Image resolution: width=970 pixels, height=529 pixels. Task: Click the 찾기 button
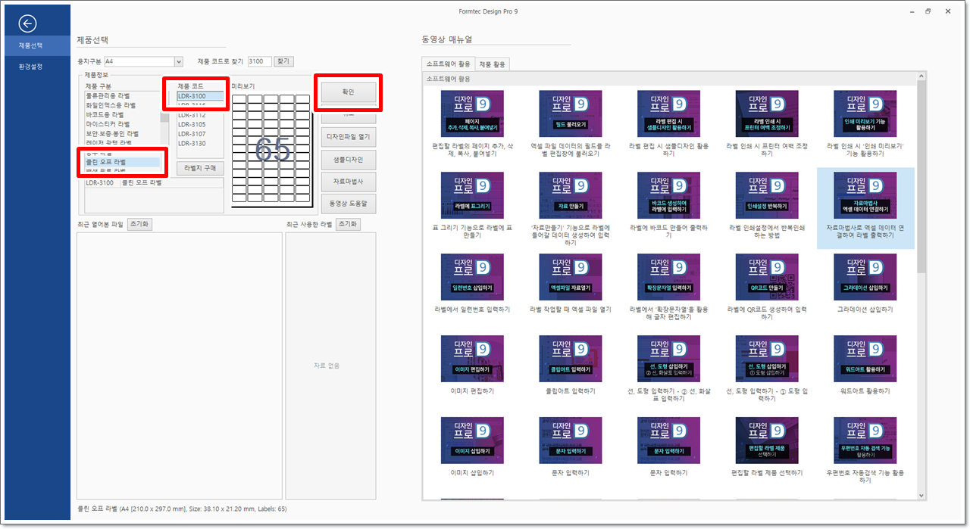(283, 61)
